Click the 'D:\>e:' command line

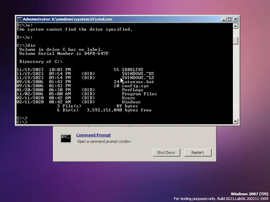(25, 25)
